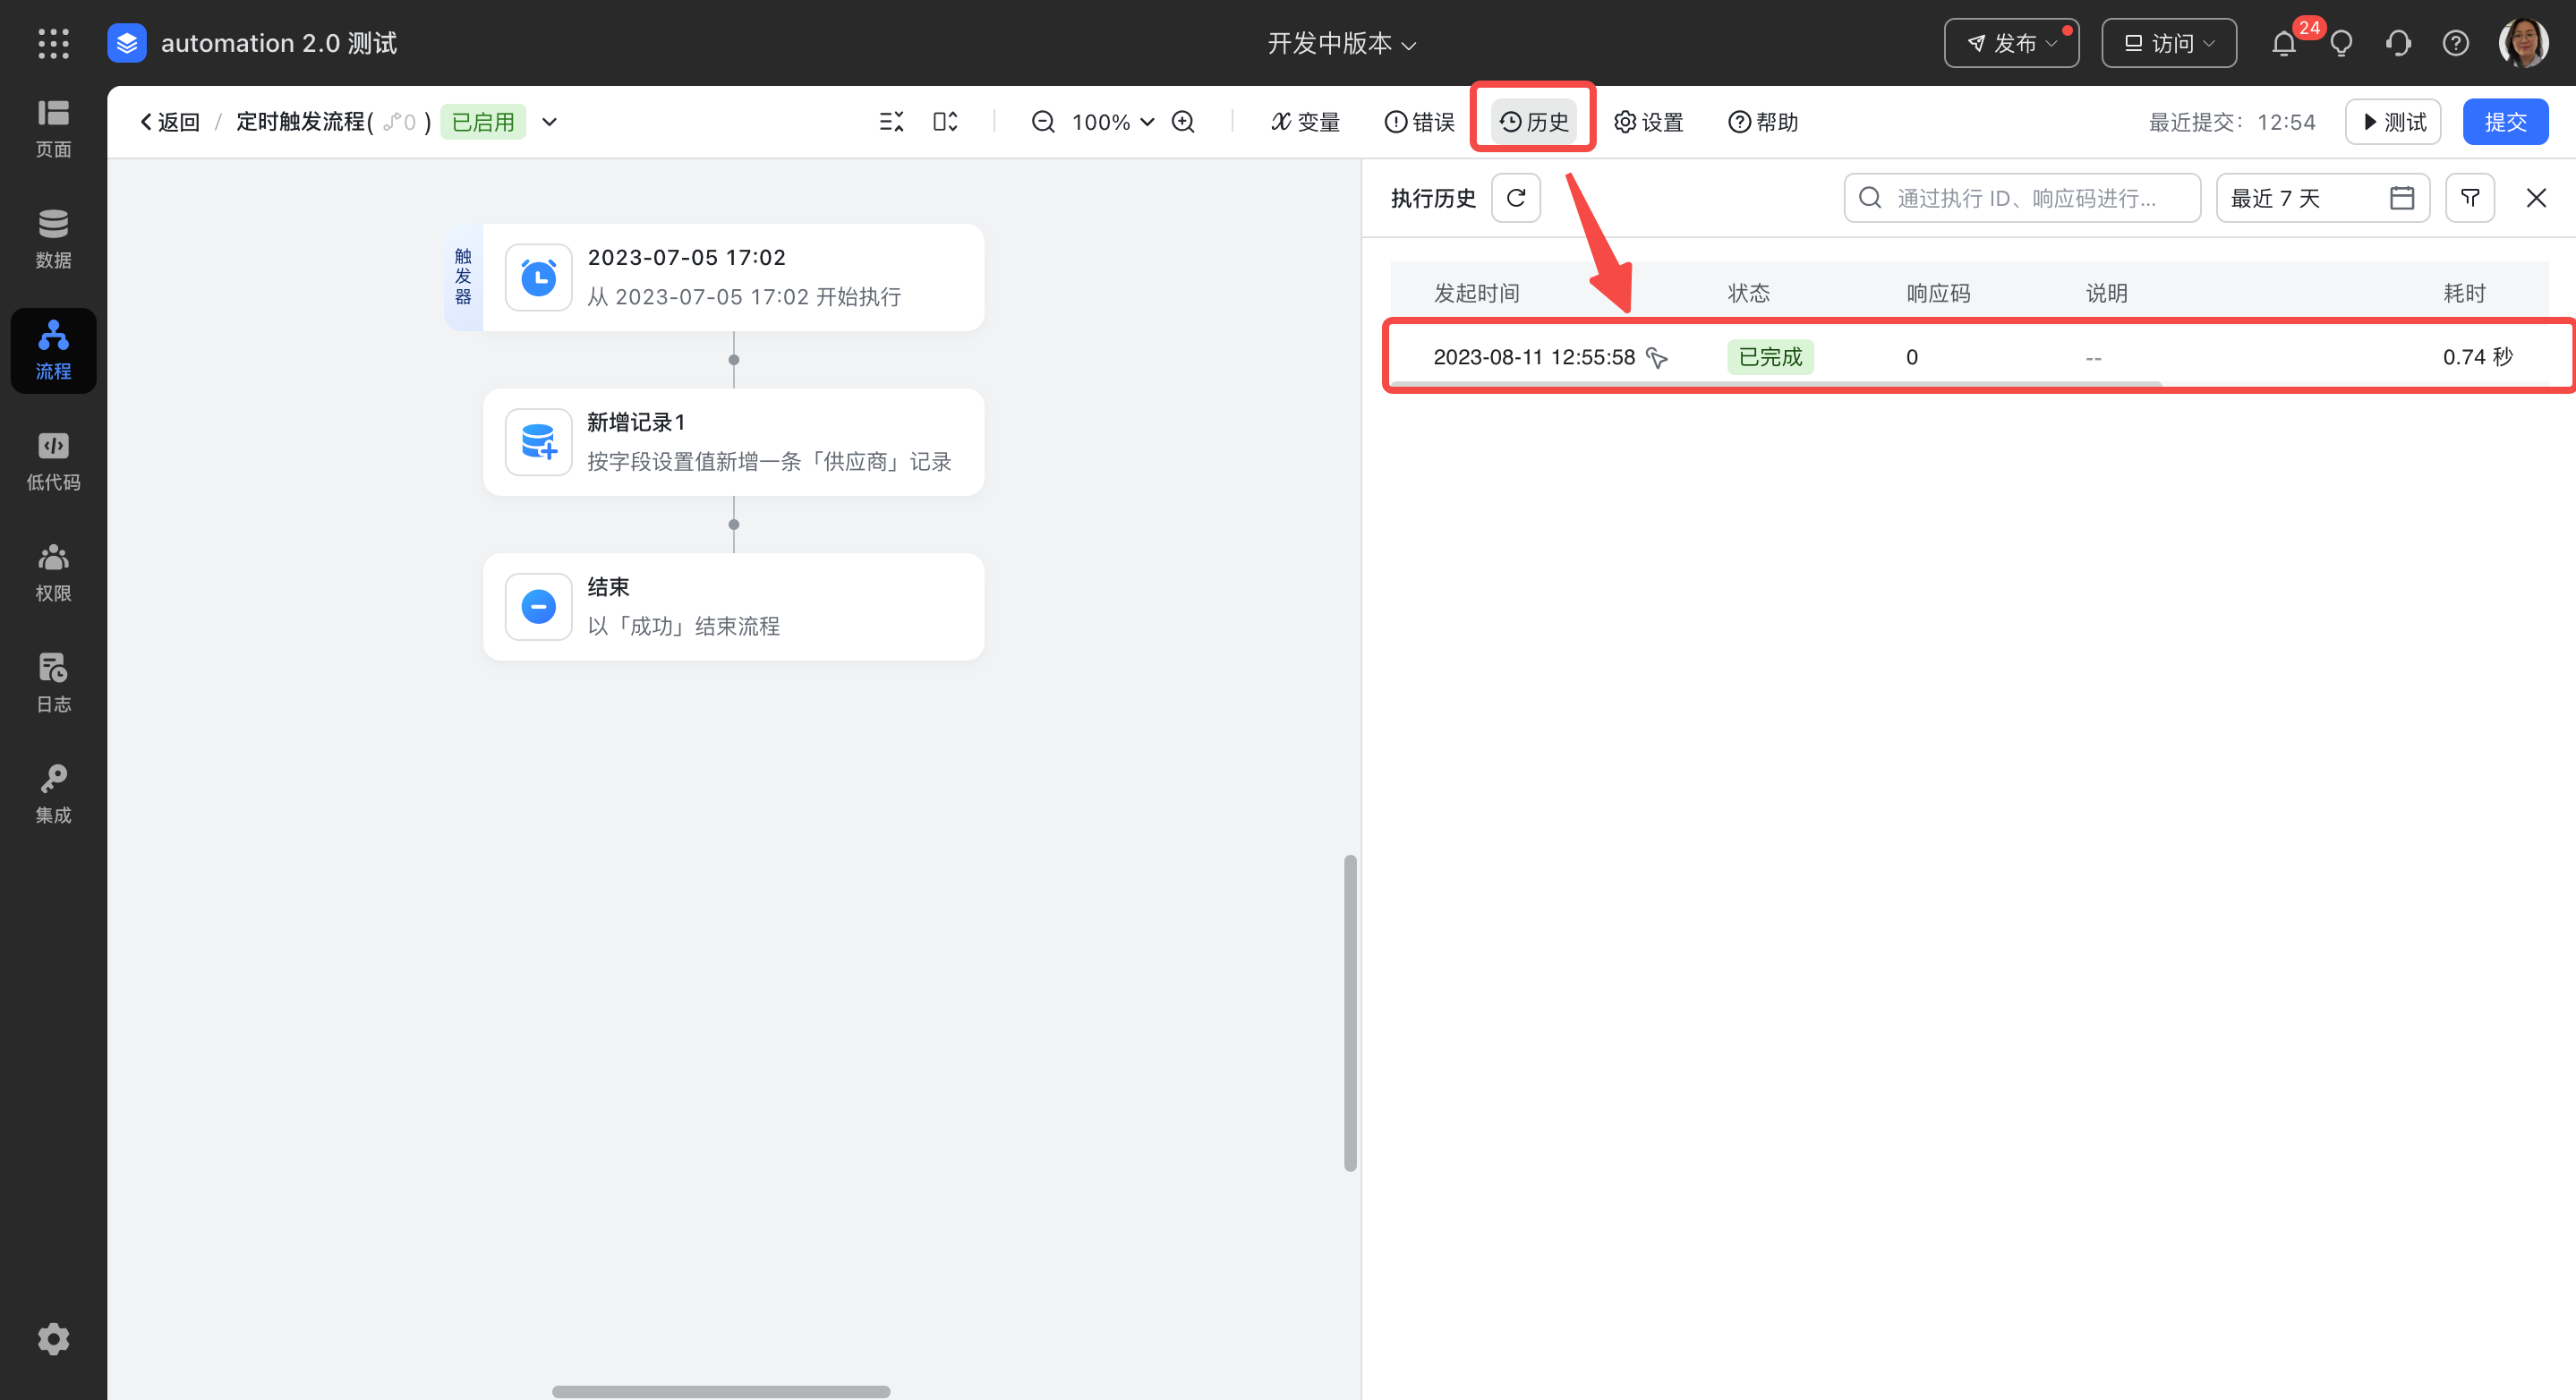This screenshot has width=2576, height=1400.
Task: Open the 错误 errors panel
Action: 1420,122
